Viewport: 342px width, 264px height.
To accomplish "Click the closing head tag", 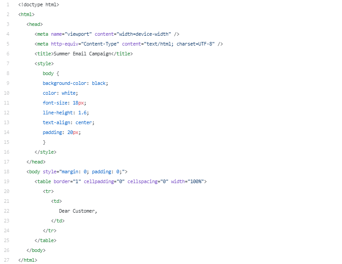I will click(36, 162).
